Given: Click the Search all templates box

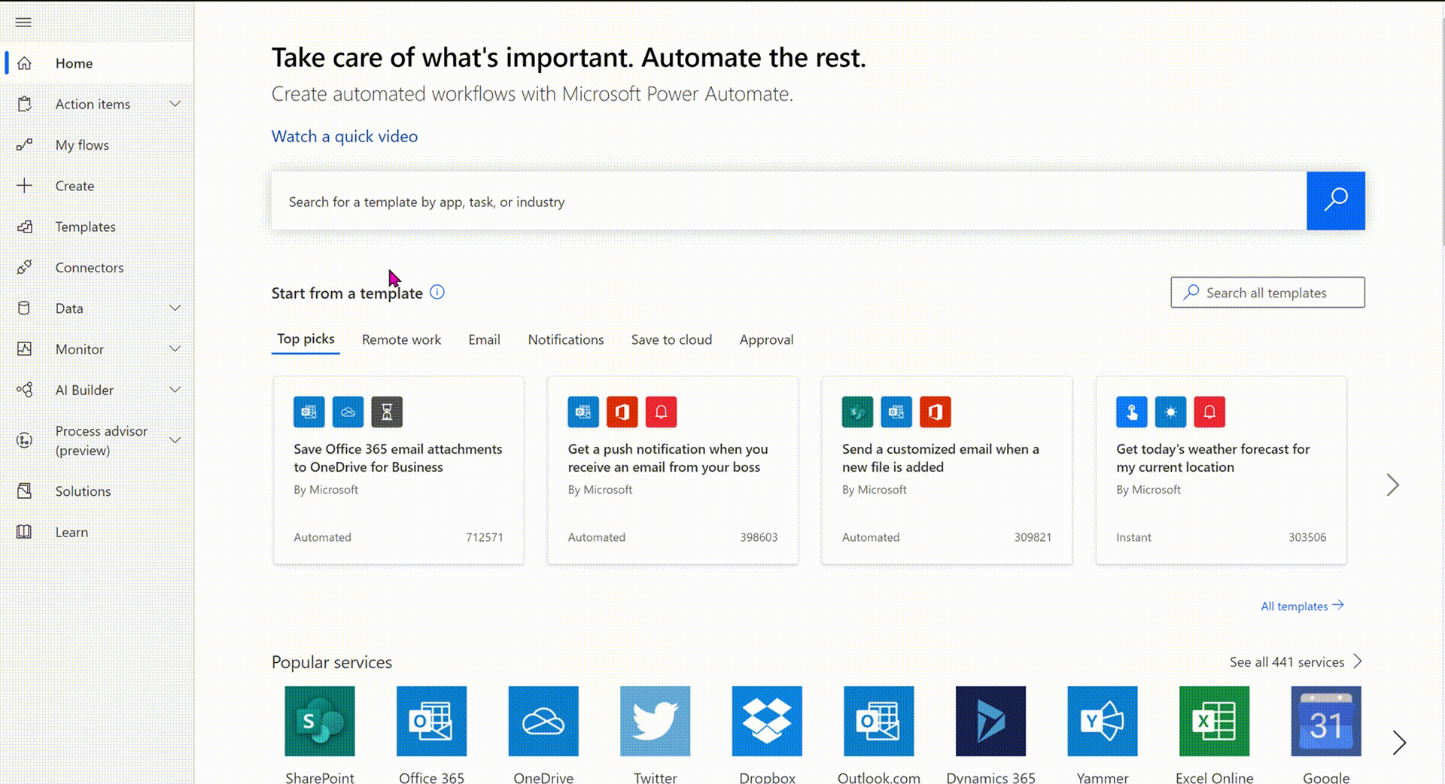Looking at the screenshot, I should (1267, 292).
